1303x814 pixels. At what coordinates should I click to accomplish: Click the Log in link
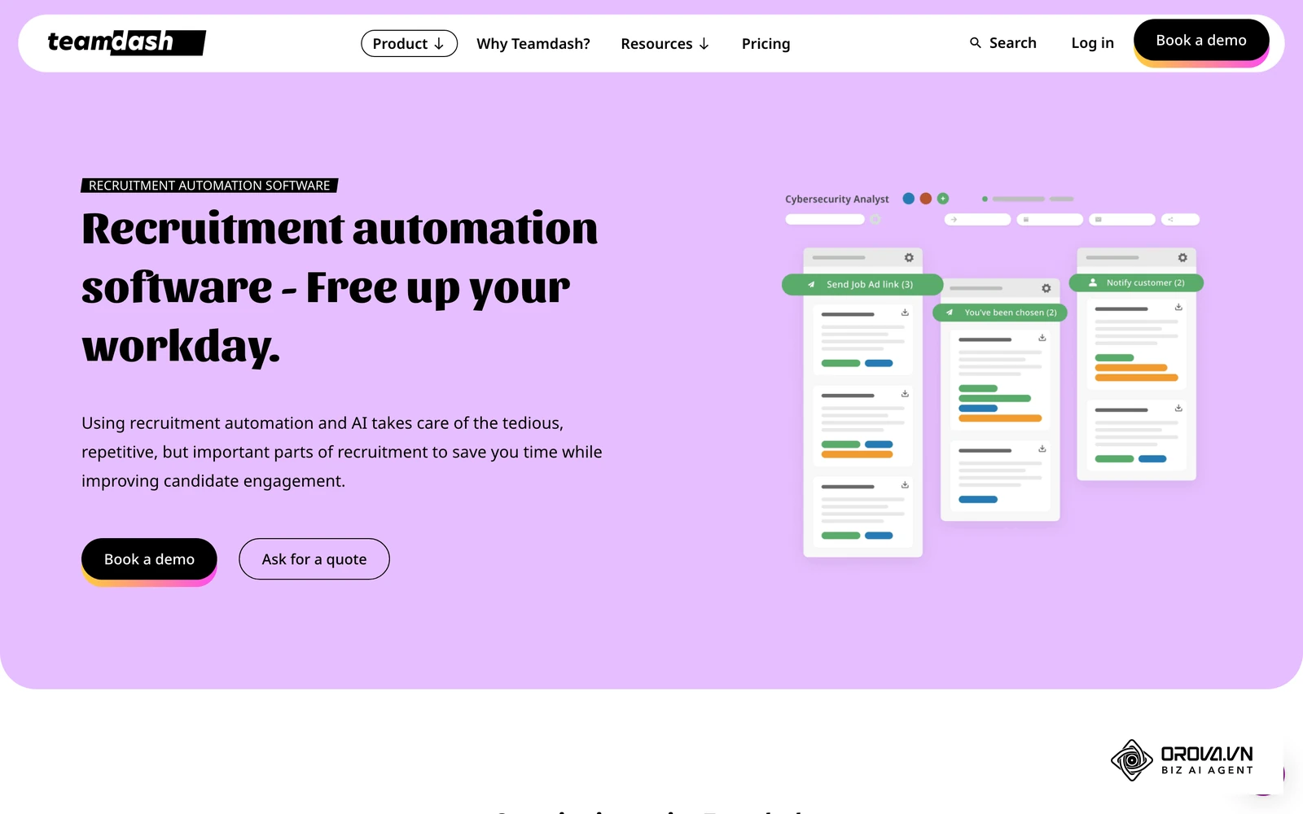[x=1092, y=42]
